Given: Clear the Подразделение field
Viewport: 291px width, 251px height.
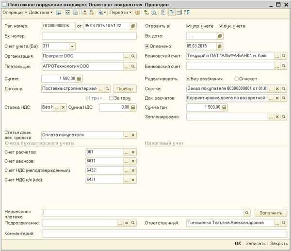Looking at the screenshot, I should coord(127,223).
